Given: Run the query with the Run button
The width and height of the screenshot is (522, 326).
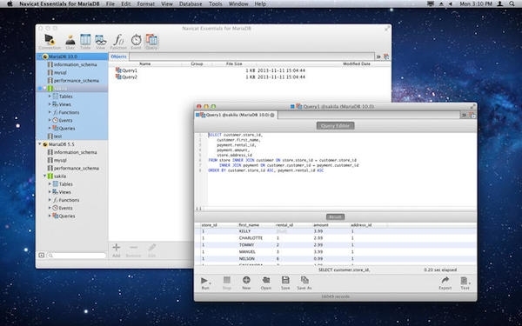Looking at the screenshot, I should click(205, 283).
